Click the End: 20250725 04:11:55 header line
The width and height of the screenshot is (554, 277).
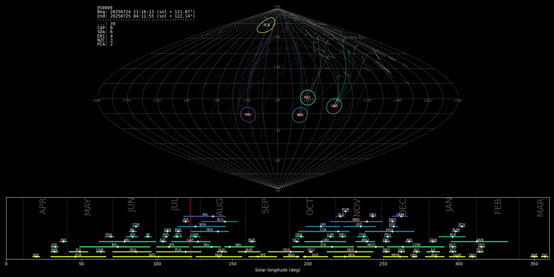tap(146, 16)
